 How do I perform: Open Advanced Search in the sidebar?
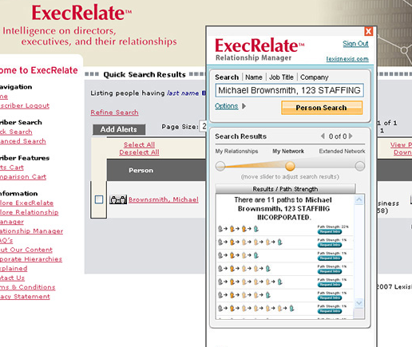click(23, 141)
